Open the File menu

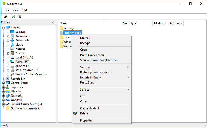coord(7,10)
